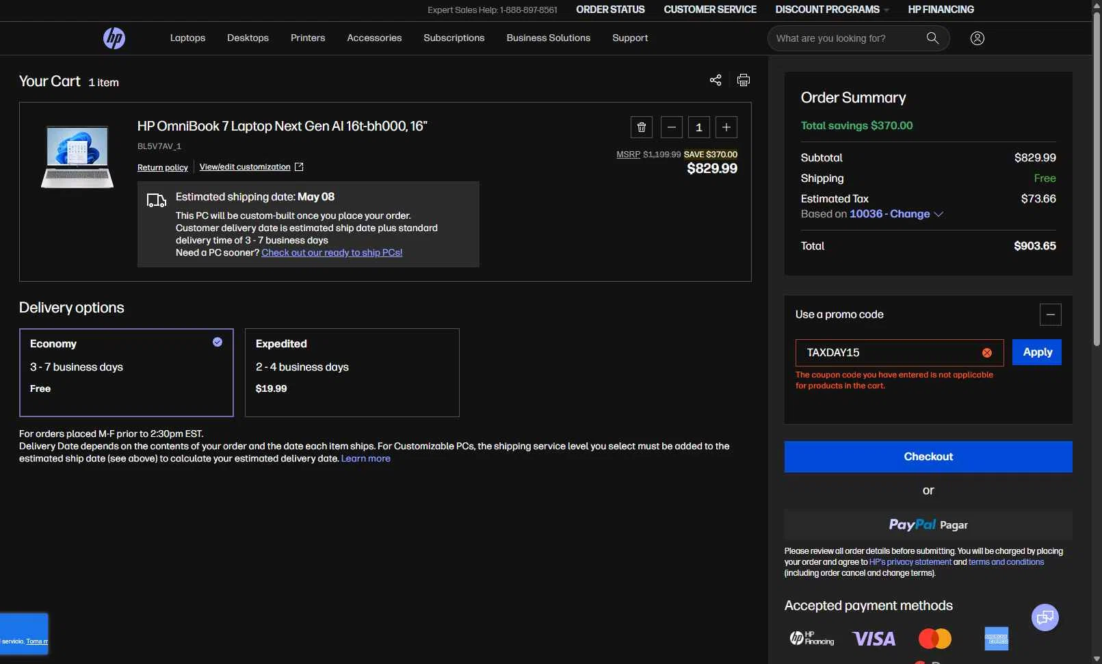Click the Mastercard payment logo
This screenshot has width=1102, height=664.
tap(935, 639)
